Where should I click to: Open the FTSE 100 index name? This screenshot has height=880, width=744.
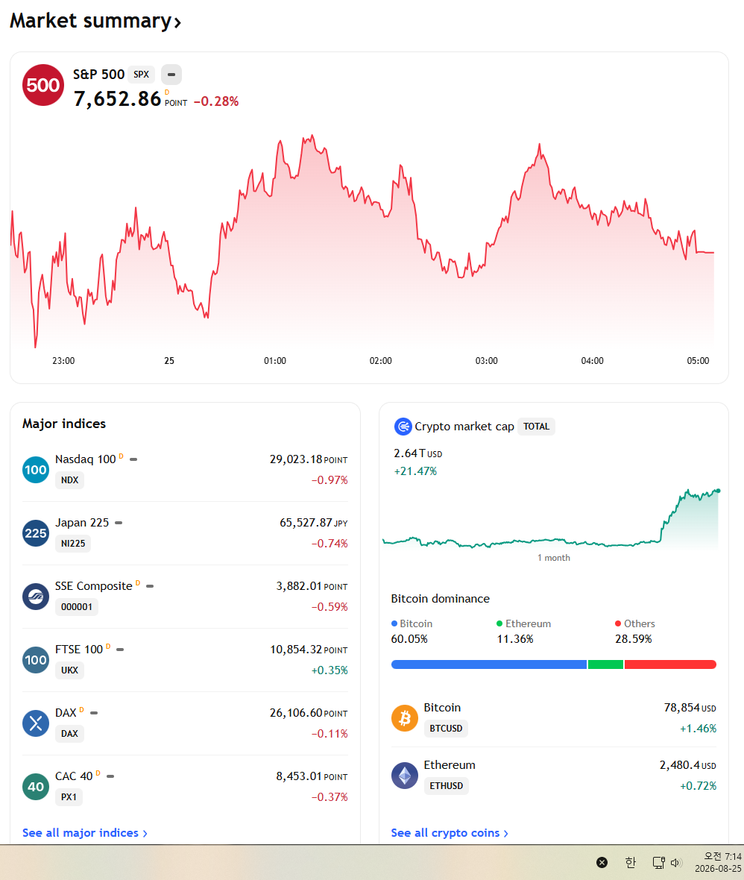(x=79, y=650)
